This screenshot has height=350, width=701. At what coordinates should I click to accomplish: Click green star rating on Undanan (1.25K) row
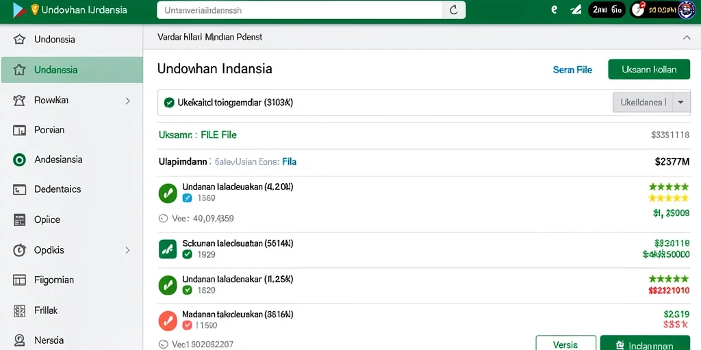tap(668, 279)
